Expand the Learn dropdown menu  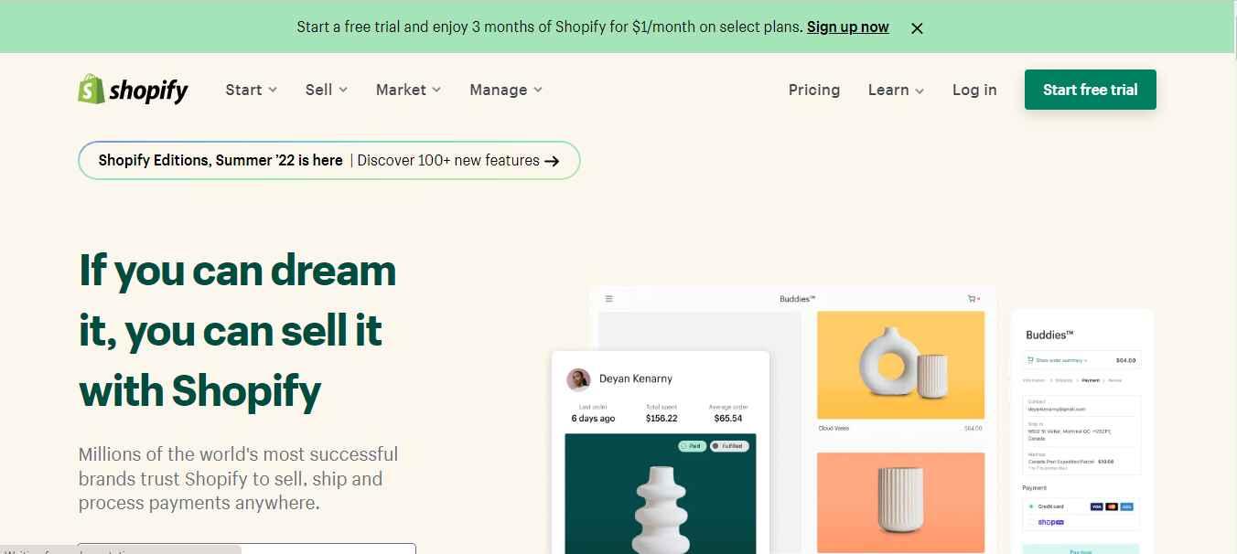pyautogui.click(x=896, y=90)
